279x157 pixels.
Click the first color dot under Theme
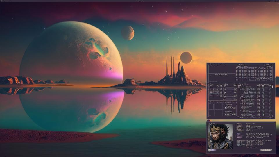[x=248, y=147]
